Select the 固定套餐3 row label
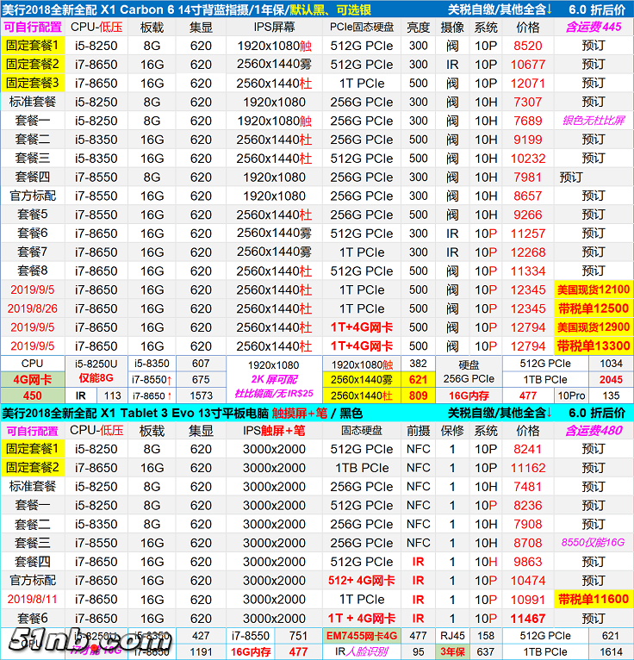 pos(33,83)
